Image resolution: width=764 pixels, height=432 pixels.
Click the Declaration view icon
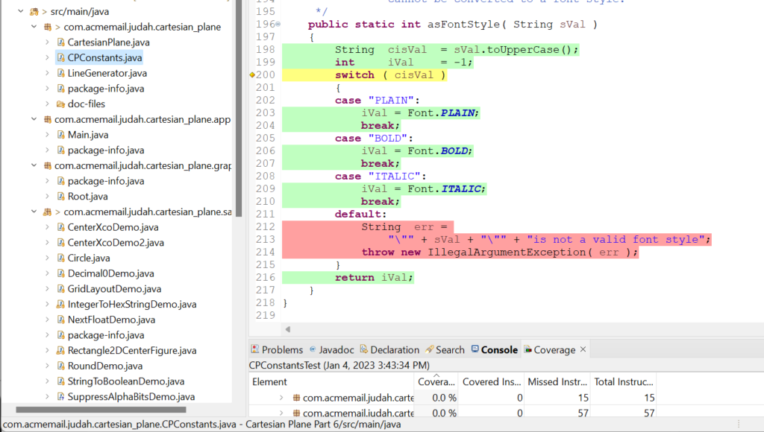[x=364, y=349]
